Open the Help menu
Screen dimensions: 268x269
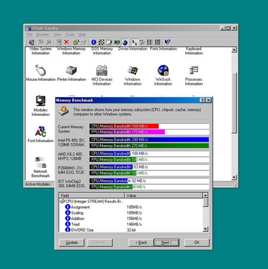(82, 34)
